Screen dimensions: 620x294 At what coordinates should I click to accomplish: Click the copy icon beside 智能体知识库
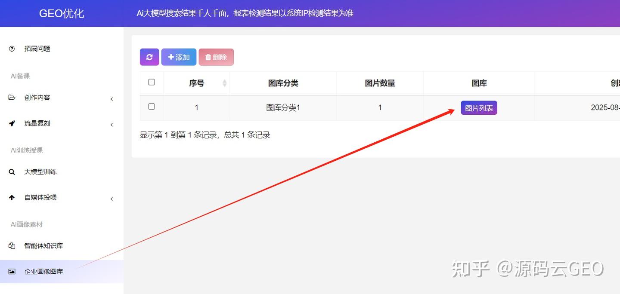[x=12, y=246]
